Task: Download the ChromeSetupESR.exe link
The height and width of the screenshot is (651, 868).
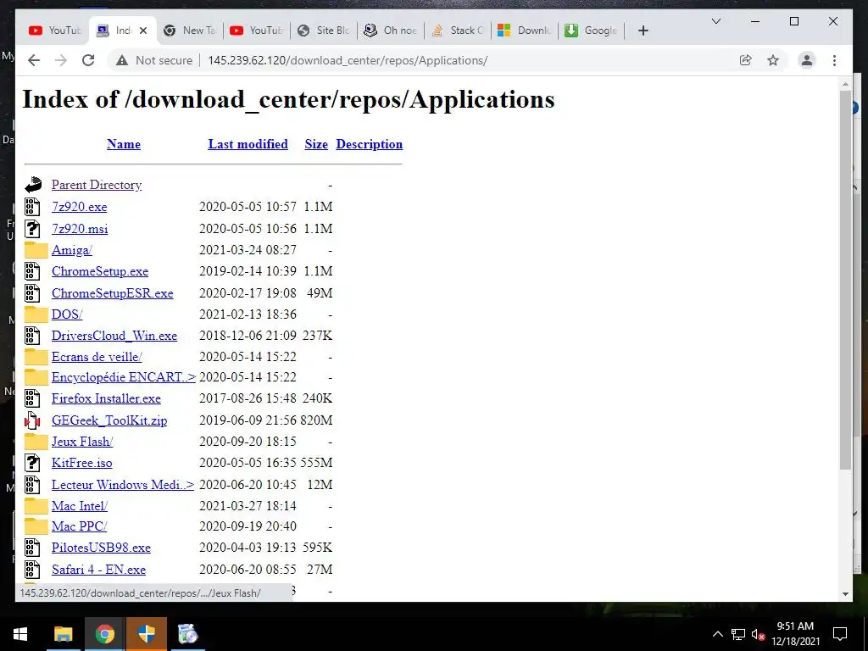Action: [x=113, y=292]
